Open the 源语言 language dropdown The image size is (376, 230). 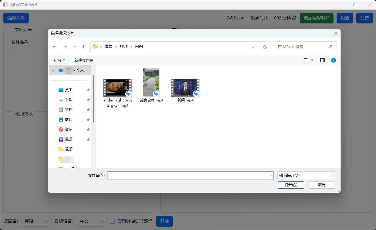pyautogui.click(x=36, y=221)
